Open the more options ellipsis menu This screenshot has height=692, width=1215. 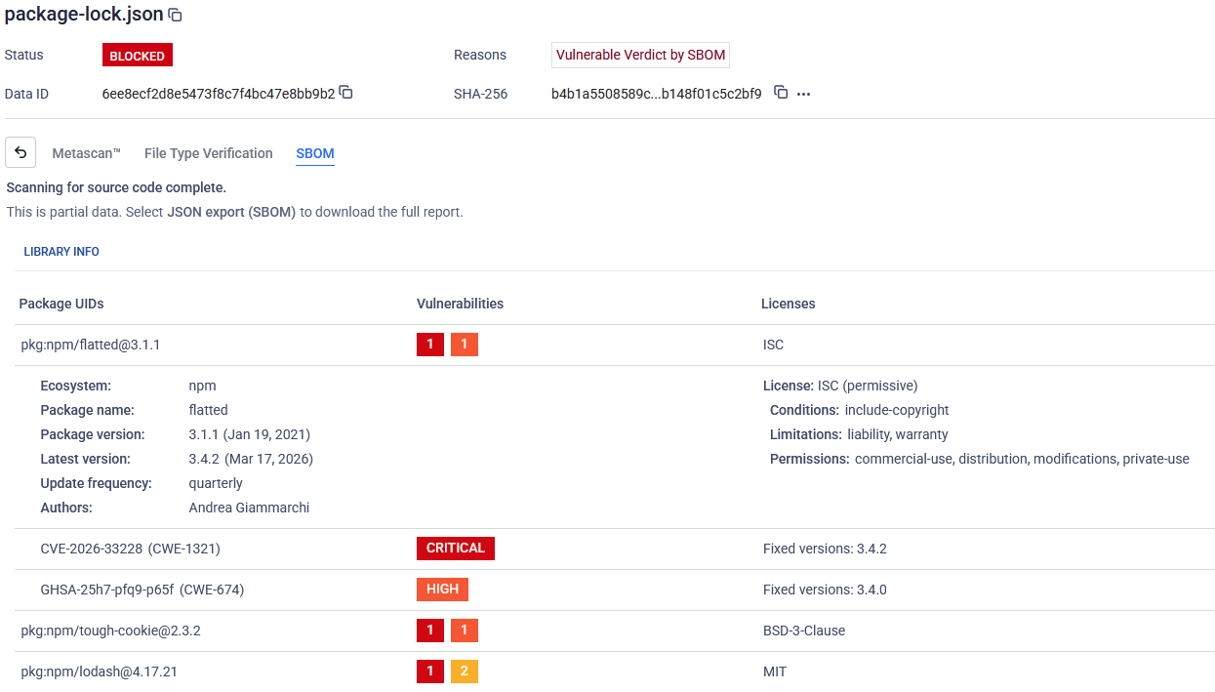804,95
